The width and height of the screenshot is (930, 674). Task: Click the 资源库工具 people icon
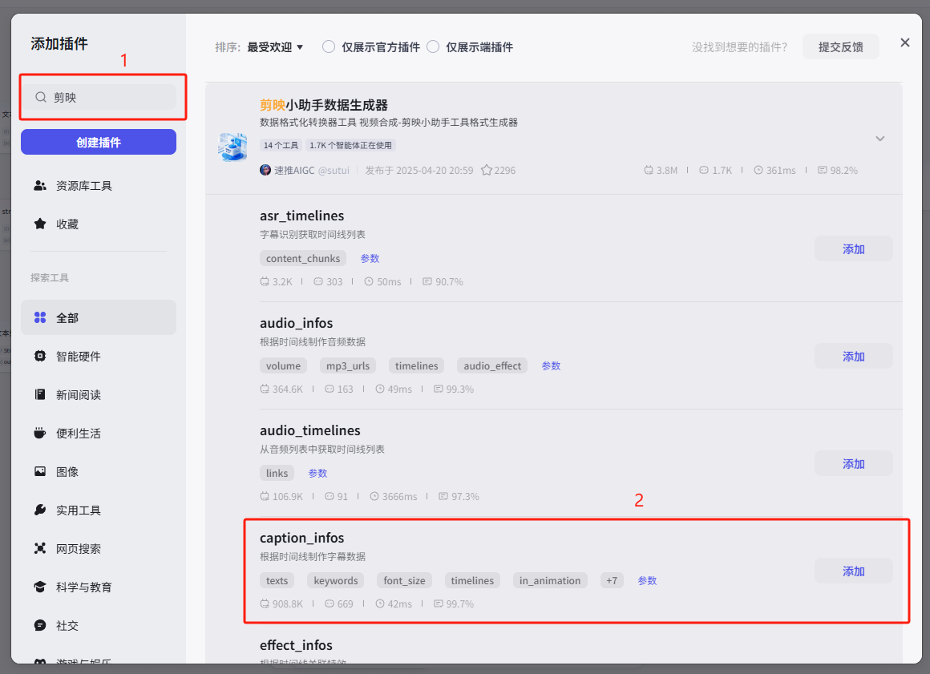[x=40, y=186]
